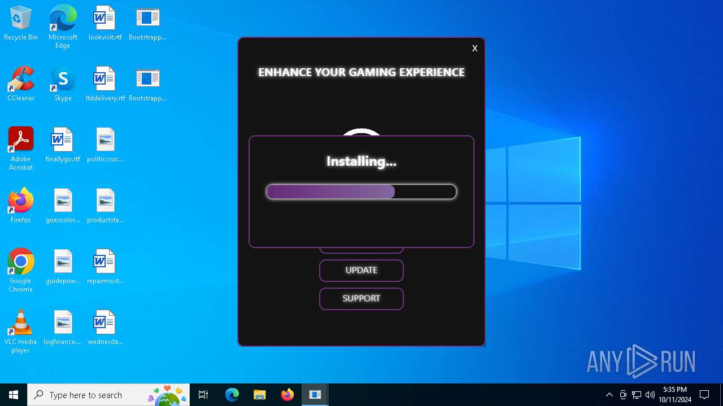Click the UPDATE button in the installer

(x=361, y=271)
